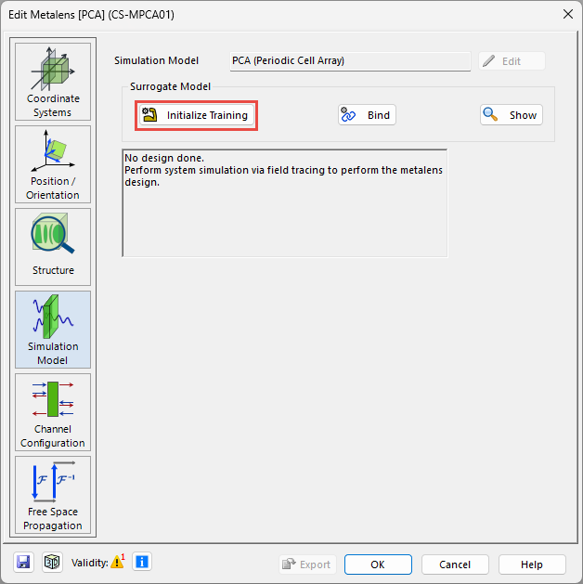Go to Free Space Propagation page
Viewport: 583px width, 584px height.
tap(53, 494)
